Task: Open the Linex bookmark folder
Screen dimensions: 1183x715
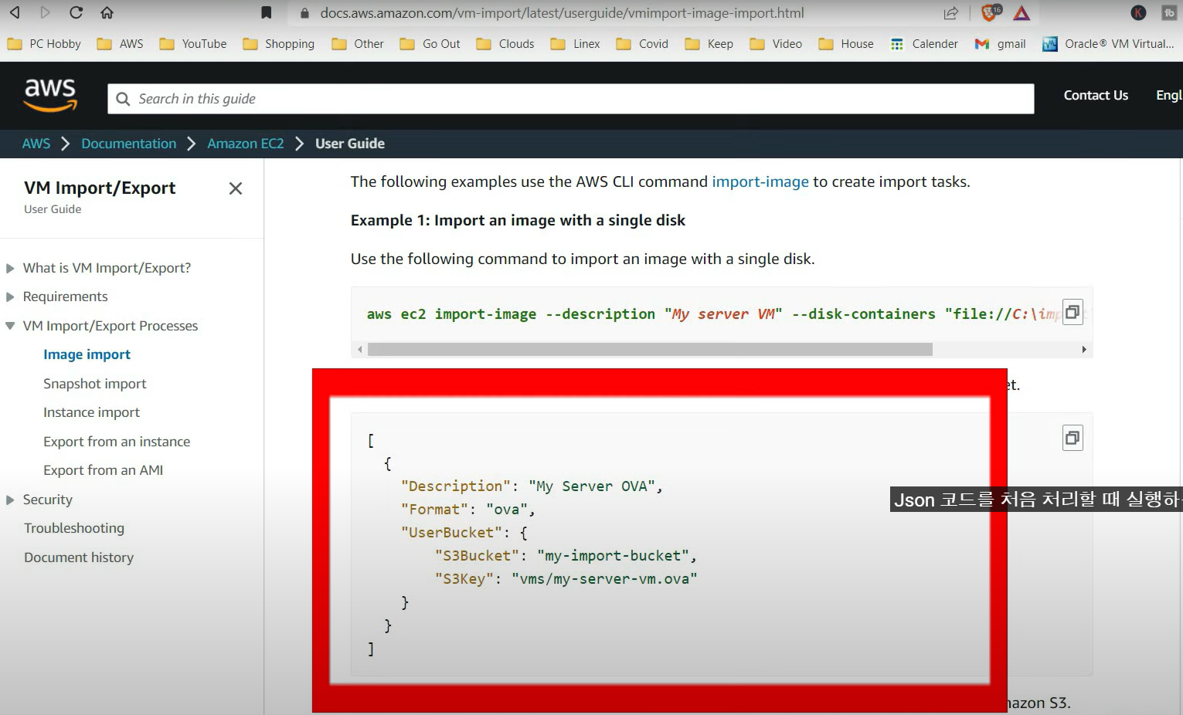Action: (x=576, y=44)
